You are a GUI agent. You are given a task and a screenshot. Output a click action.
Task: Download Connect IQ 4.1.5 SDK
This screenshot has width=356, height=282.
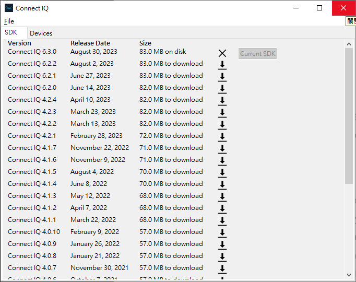(x=222, y=173)
